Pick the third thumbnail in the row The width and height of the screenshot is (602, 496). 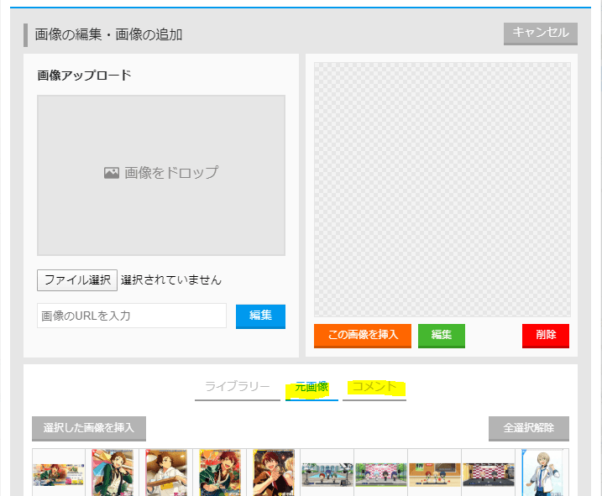click(166, 474)
